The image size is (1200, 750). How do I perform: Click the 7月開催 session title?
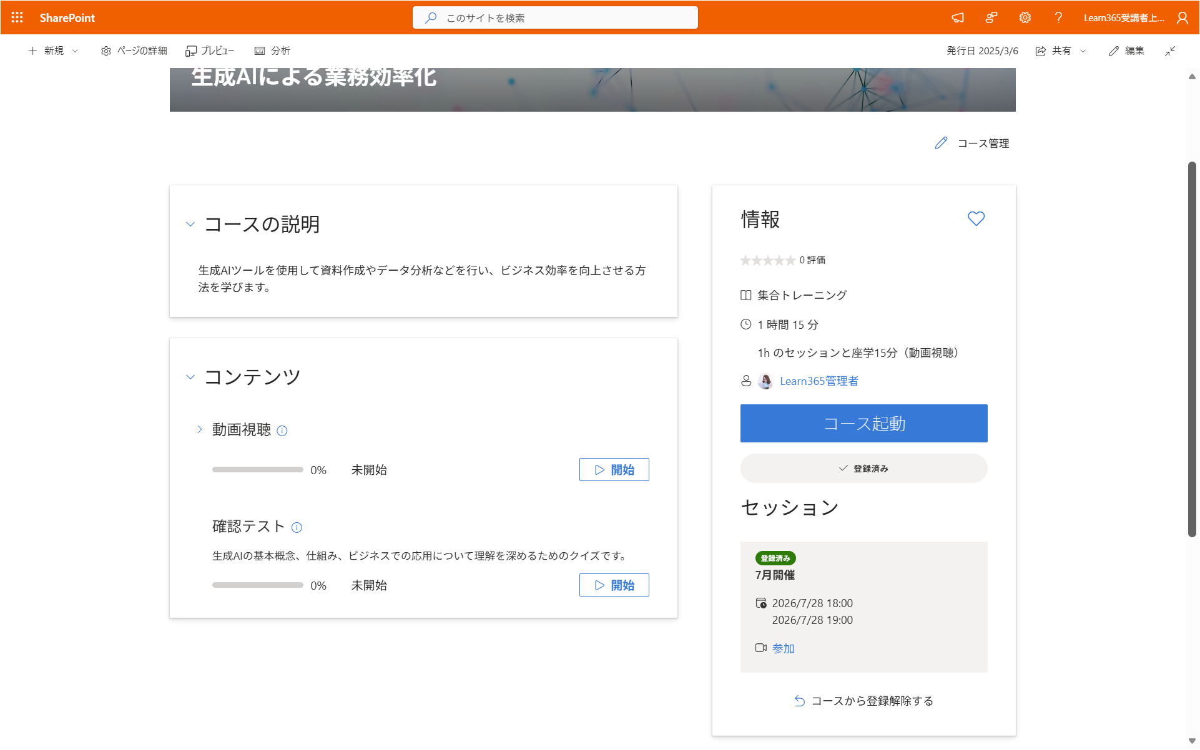point(775,575)
